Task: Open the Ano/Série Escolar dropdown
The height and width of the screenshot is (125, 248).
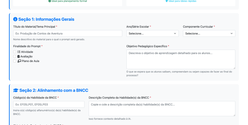Action: (153, 34)
